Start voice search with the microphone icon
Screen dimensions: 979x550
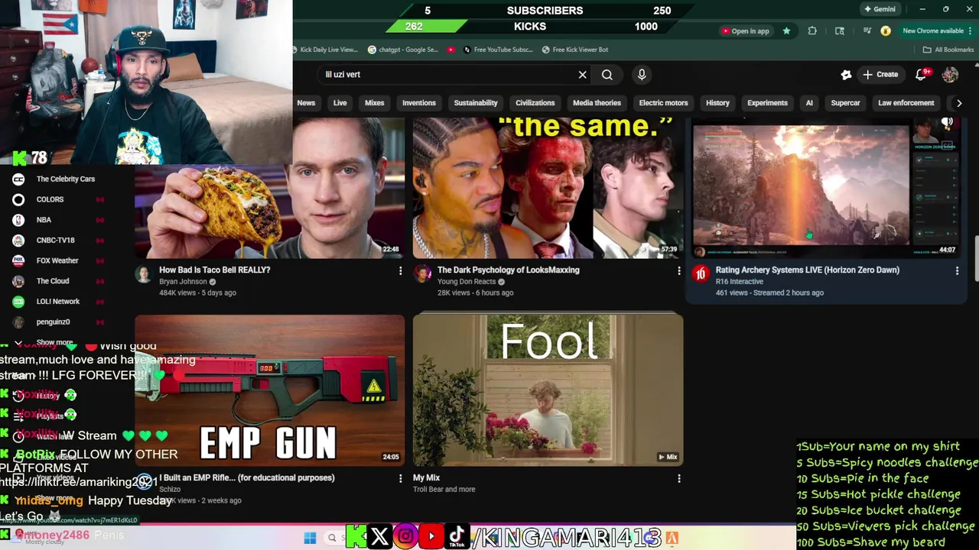click(x=642, y=74)
